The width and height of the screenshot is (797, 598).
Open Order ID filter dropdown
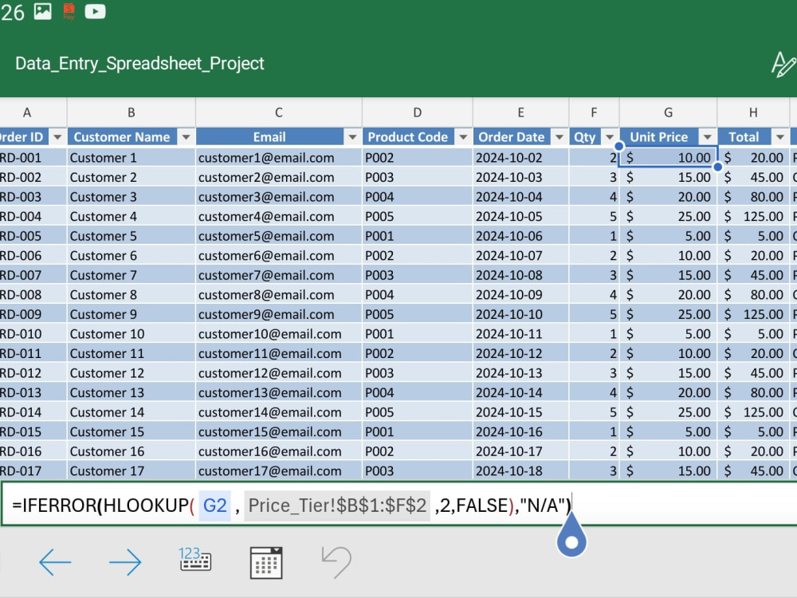pos(57,137)
